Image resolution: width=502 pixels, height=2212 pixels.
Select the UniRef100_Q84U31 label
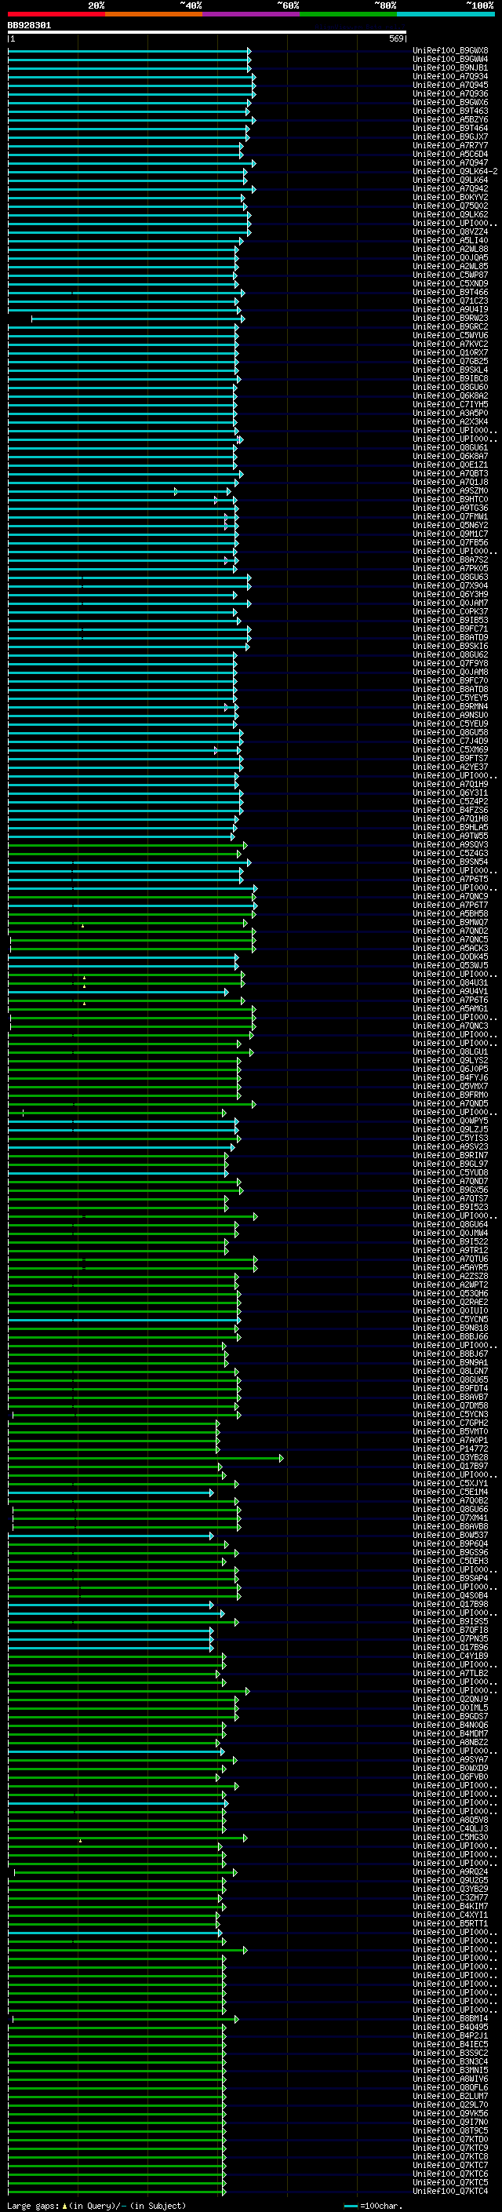pos(450,982)
